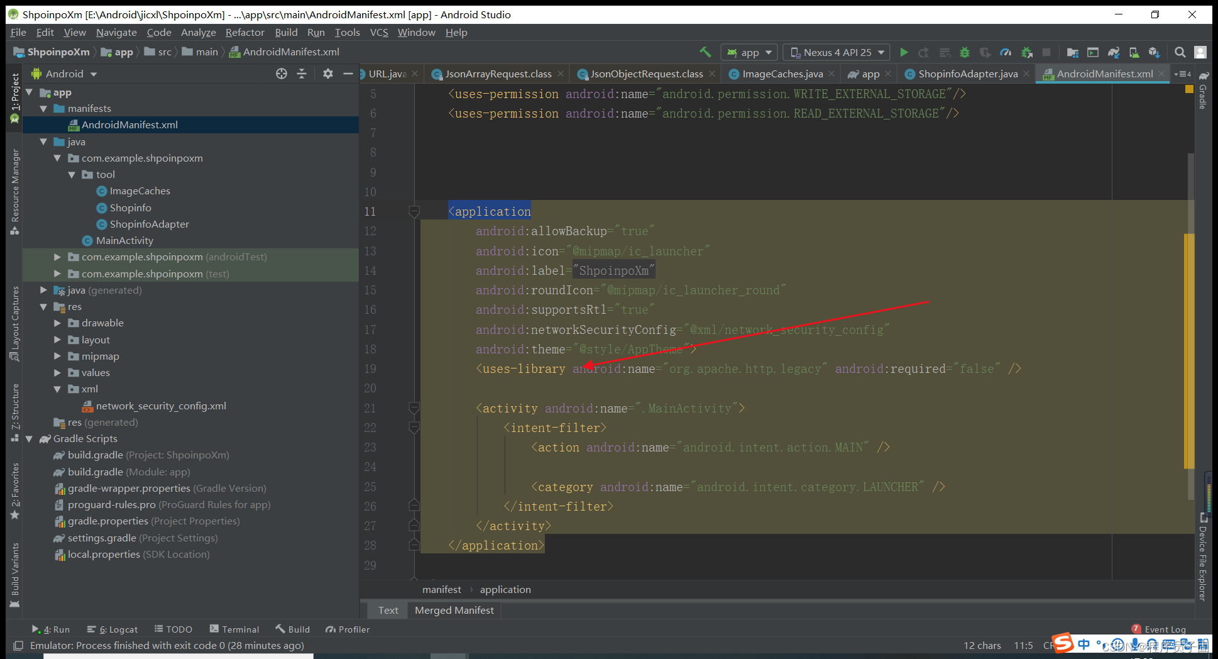1218x659 pixels.
Task: Toggle tool window bars icon in status bar corner
Action: pos(18,646)
